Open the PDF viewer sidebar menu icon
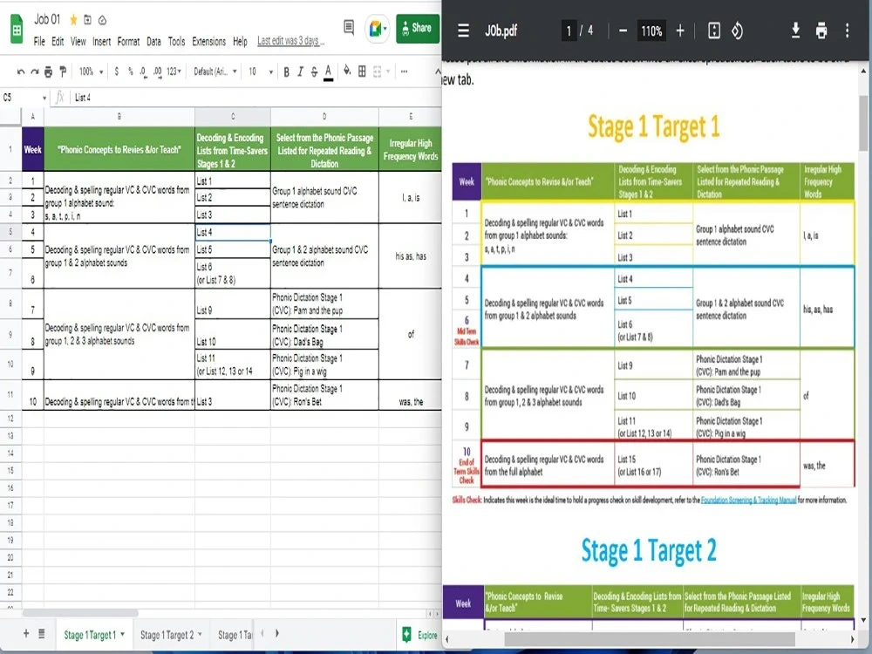Viewport: 872px width, 654px height. click(x=463, y=31)
